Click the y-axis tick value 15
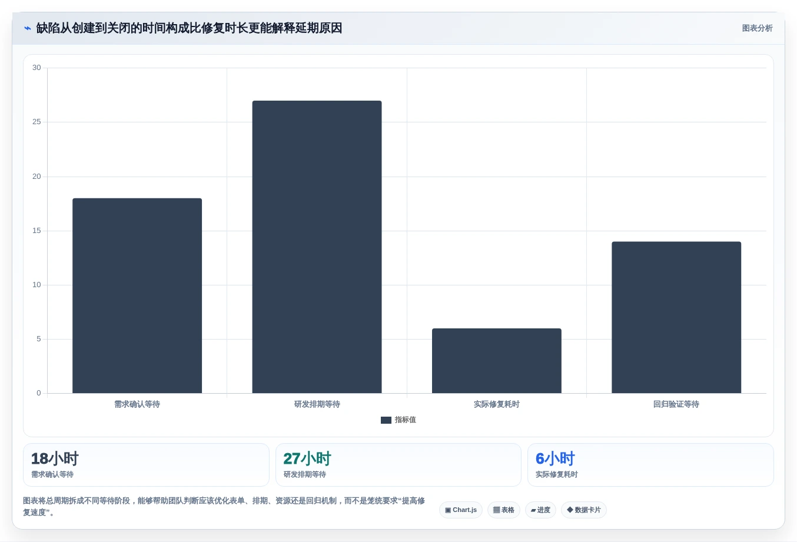Viewport: 797px width, 542px height. point(36,231)
